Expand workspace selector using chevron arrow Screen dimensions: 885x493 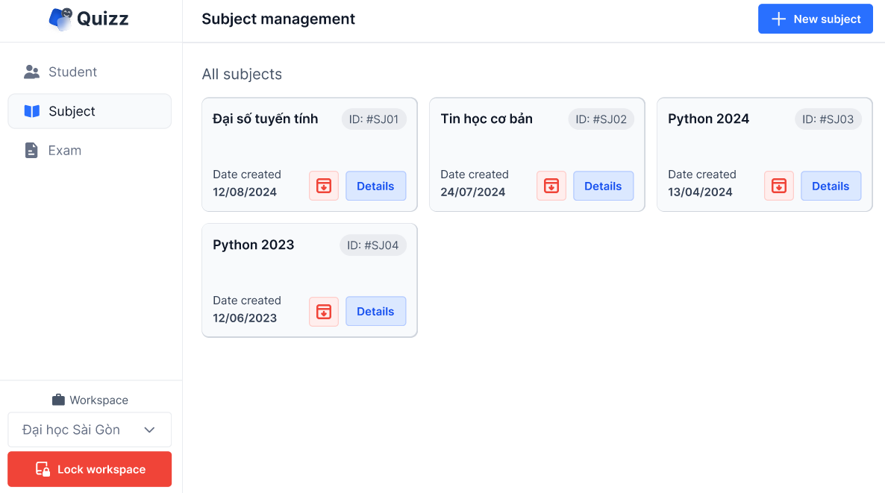149,430
